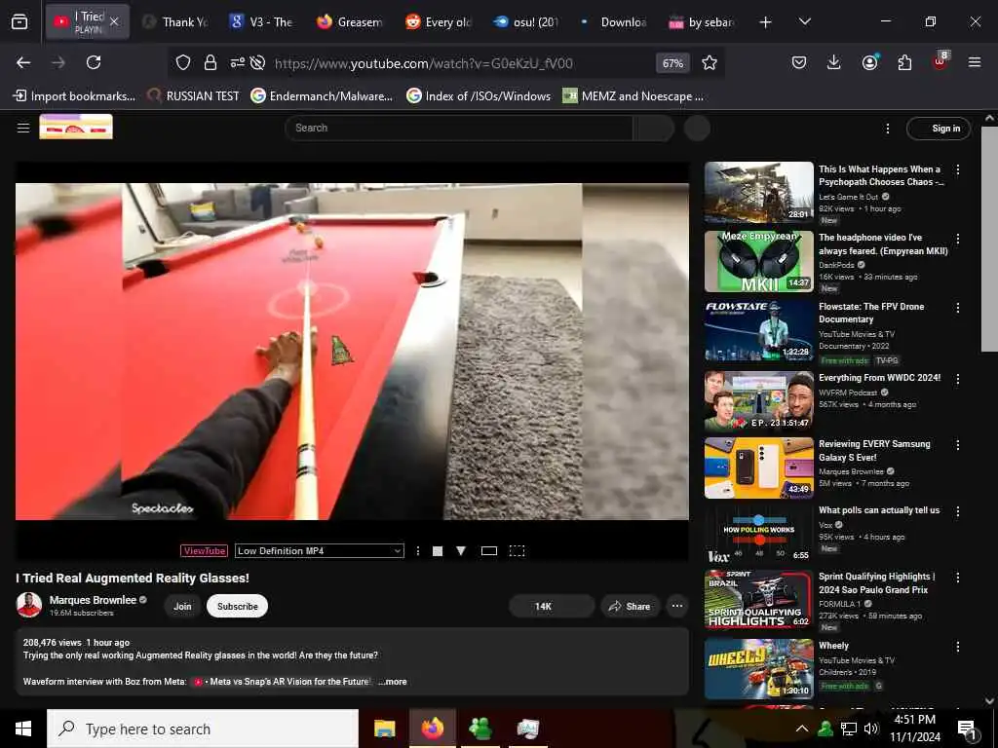Click the Windows Type here to search box
The width and height of the screenshot is (998, 748).
[x=203, y=729]
